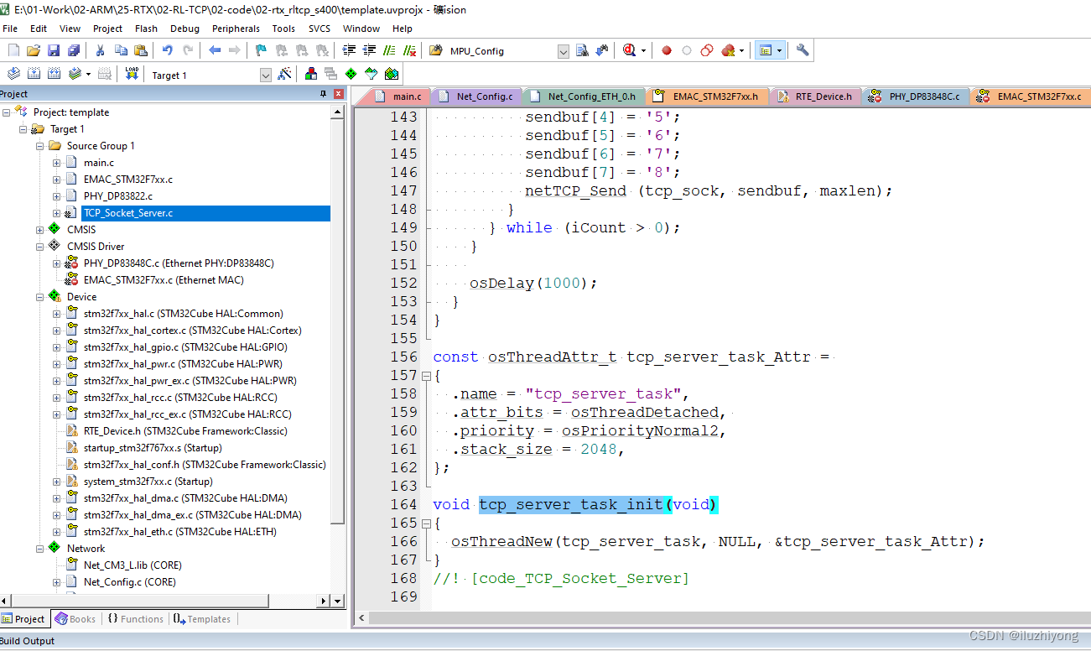Open the MPU_Config find combo dropdown

[x=563, y=51]
